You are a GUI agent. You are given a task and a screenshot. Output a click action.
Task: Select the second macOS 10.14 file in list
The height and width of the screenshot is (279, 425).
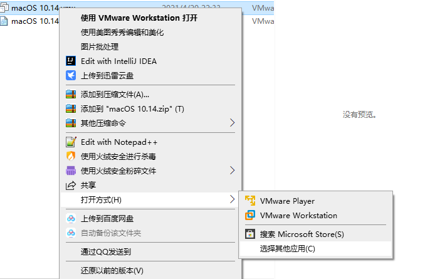[35, 21]
